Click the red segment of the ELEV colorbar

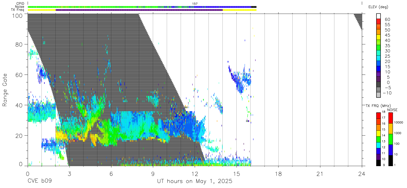tap(378, 22)
